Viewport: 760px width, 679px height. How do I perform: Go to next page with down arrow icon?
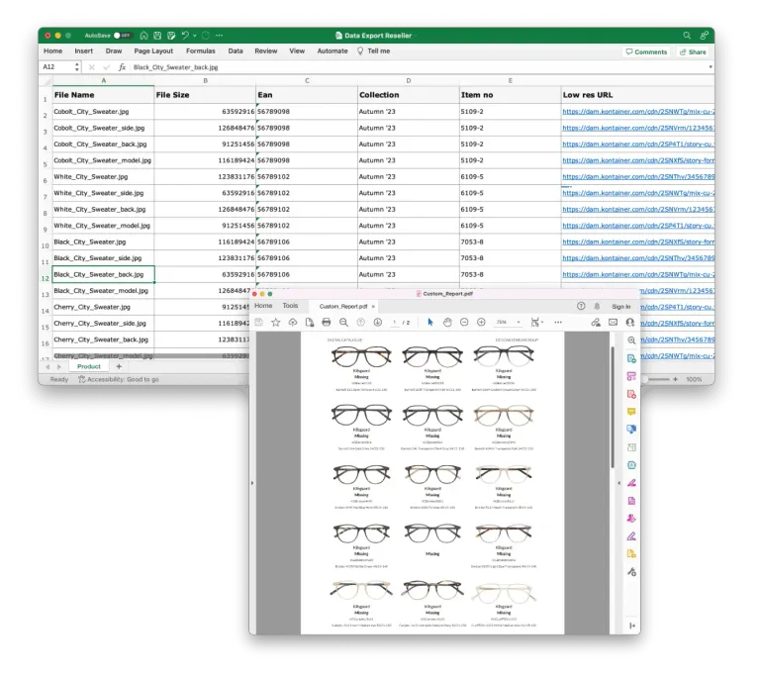[378, 323]
